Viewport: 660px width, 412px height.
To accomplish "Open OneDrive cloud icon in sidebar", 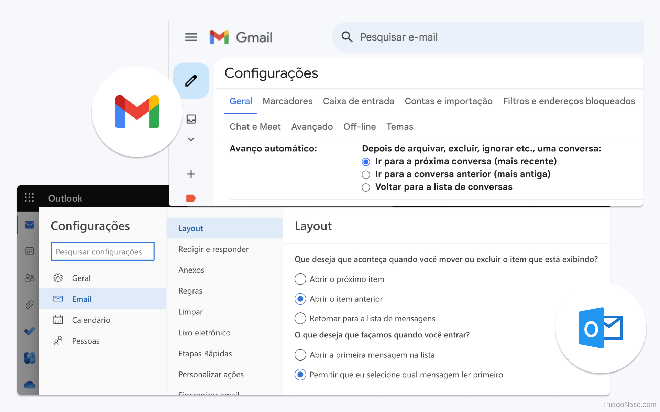I will click(x=30, y=385).
